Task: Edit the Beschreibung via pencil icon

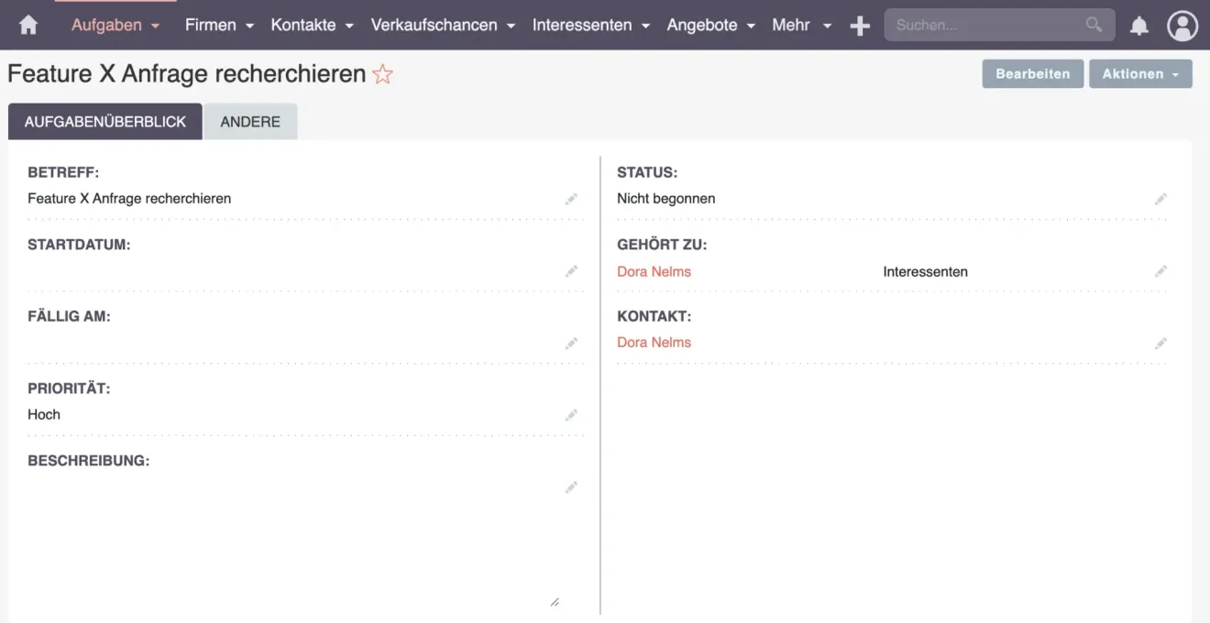Action: point(571,487)
